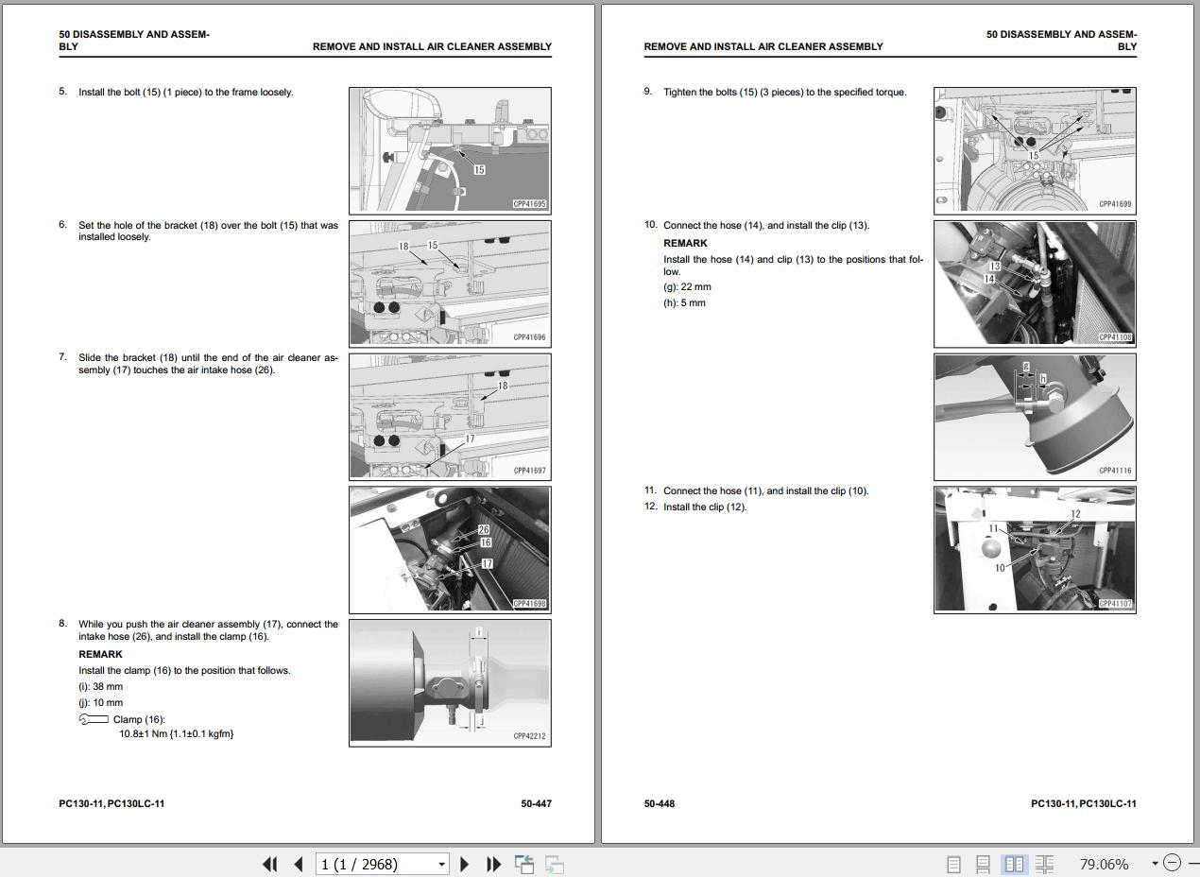Click the (j): 10 mm dimension
The height and width of the screenshot is (877, 1200).
pos(100,702)
